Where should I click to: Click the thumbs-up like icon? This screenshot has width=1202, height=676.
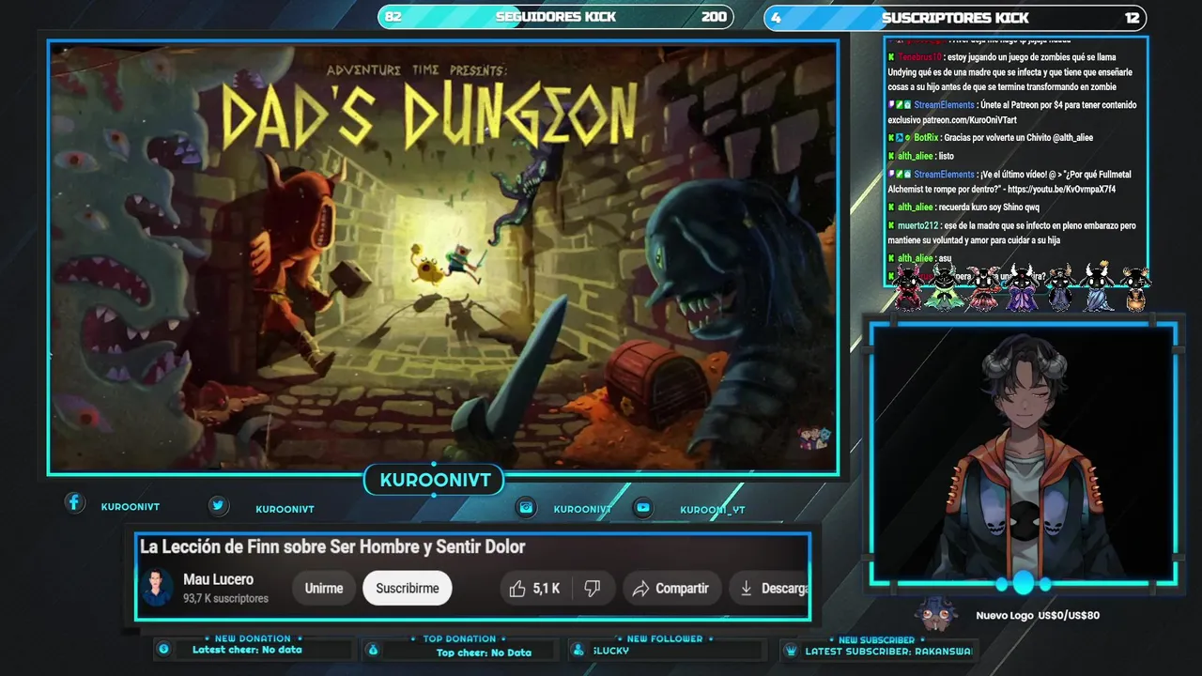(516, 589)
